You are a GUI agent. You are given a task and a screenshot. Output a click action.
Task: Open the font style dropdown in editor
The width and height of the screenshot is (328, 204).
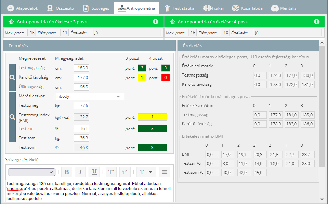(32, 172)
